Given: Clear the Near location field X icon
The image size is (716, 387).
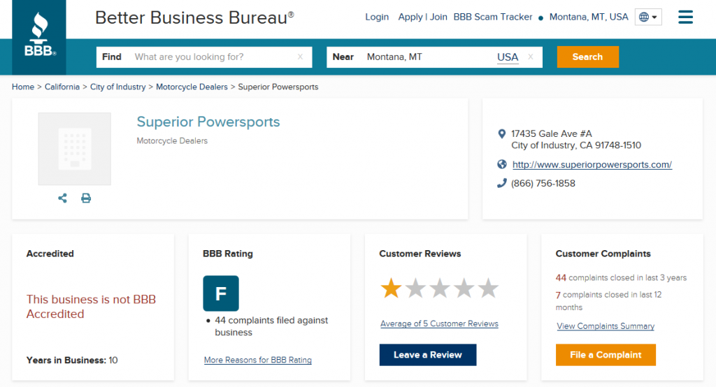Looking at the screenshot, I should point(531,57).
